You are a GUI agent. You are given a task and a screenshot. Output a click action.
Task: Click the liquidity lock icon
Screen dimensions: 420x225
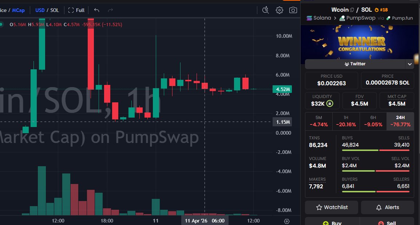pyautogui.click(x=330, y=103)
